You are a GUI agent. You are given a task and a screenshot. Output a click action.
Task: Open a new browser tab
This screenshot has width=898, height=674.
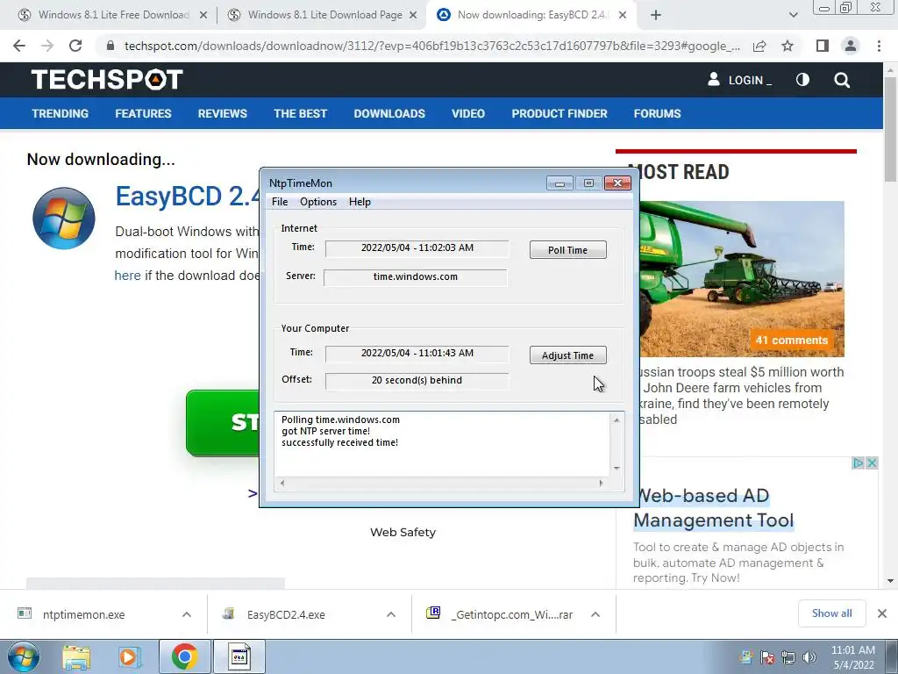[656, 16]
